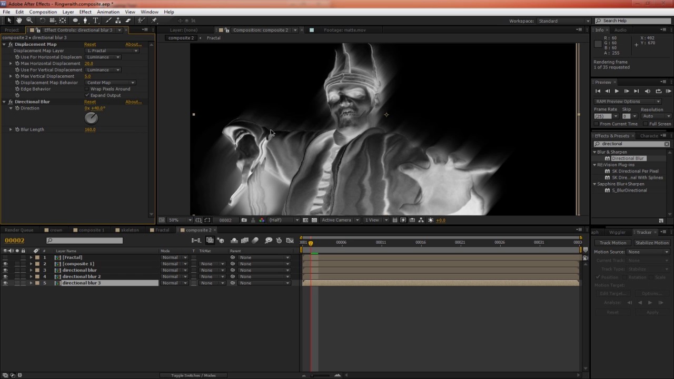Click the Stabilize Motion button

pyautogui.click(x=652, y=243)
